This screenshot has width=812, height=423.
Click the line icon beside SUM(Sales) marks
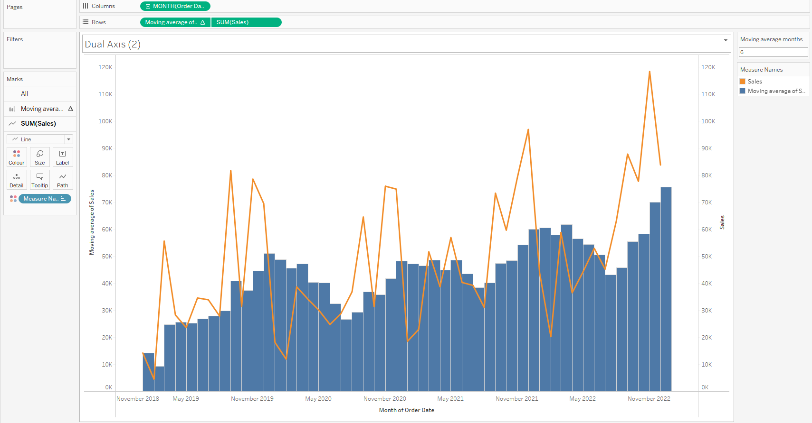(x=12, y=124)
